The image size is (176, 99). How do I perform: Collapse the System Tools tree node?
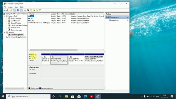[4, 16]
